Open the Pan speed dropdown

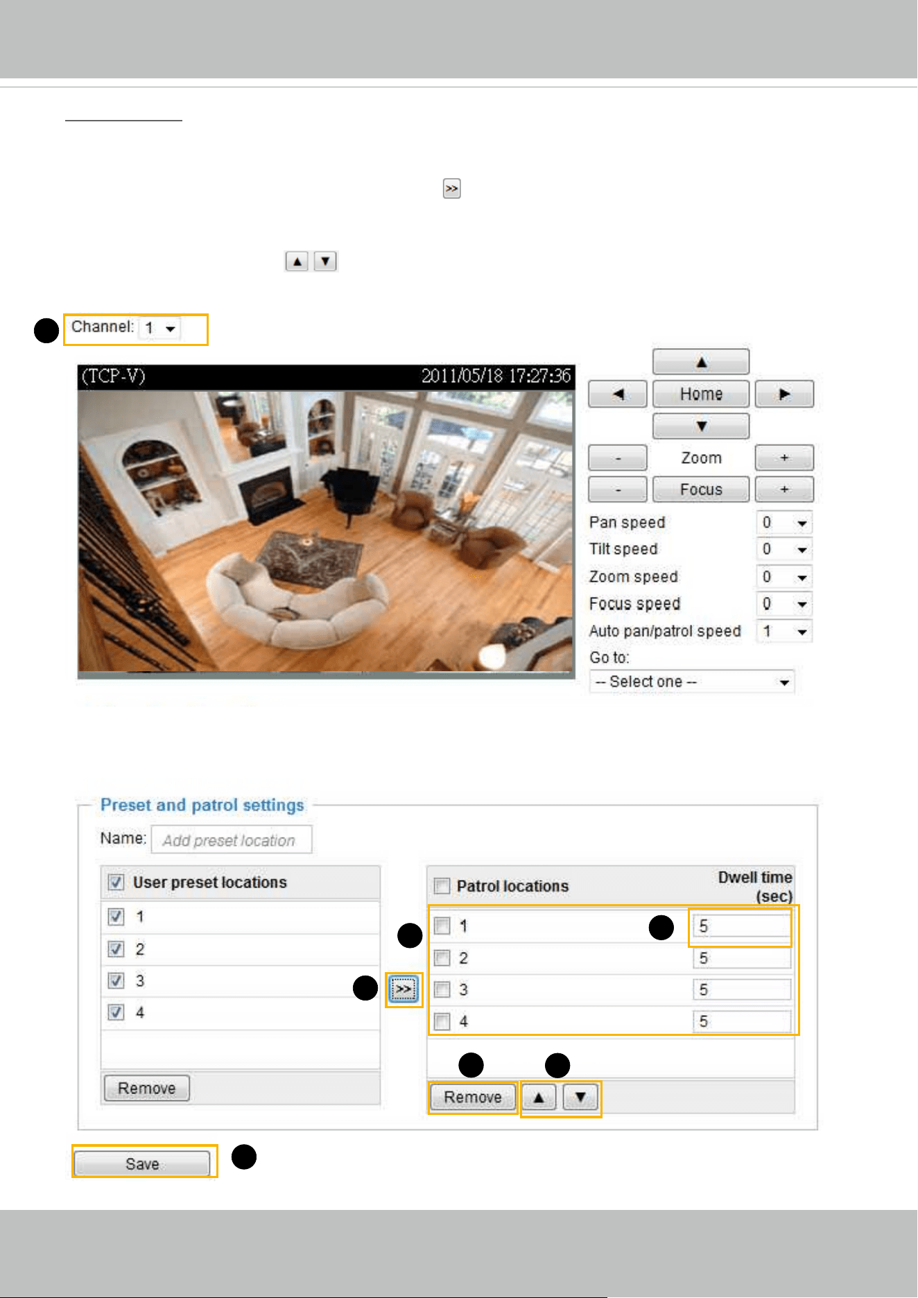784,523
